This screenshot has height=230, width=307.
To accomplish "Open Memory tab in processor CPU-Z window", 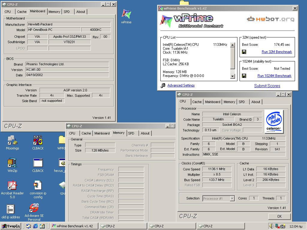I will pos(229,102).
